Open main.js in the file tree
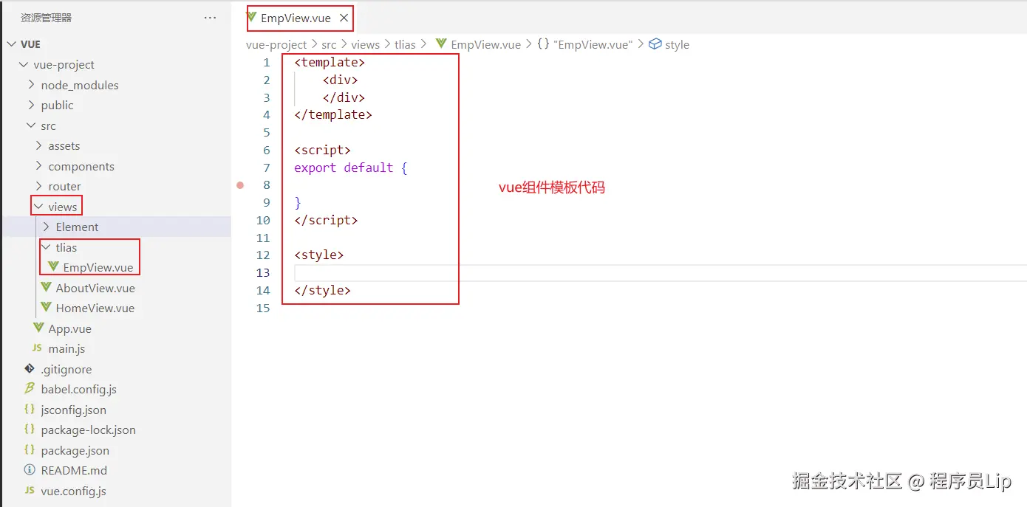The width and height of the screenshot is (1027, 507). (x=67, y=348)
